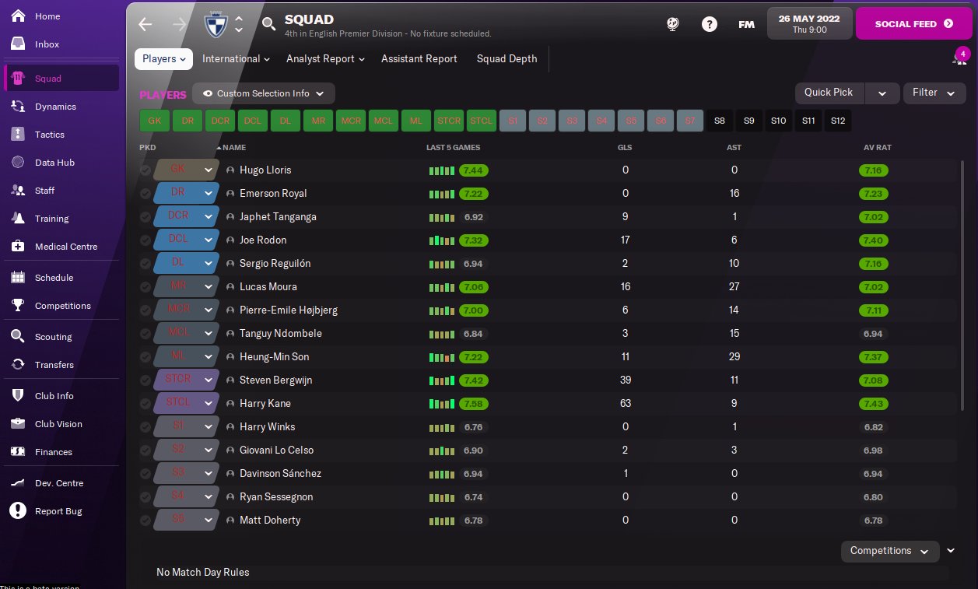Image resolution: width=978 pixels, height=589 pixels.
Task: Open the Home sidebar icon
Action: point(17,16)
